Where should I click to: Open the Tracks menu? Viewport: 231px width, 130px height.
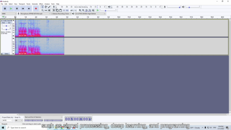28,4
